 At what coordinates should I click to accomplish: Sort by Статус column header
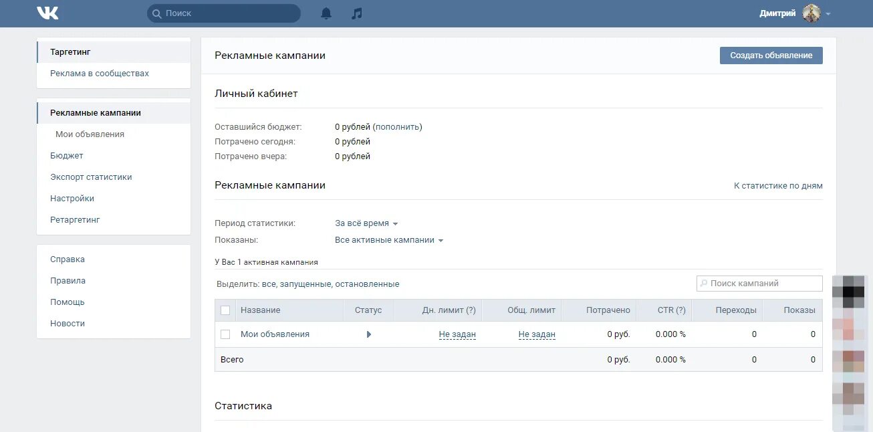368,310
